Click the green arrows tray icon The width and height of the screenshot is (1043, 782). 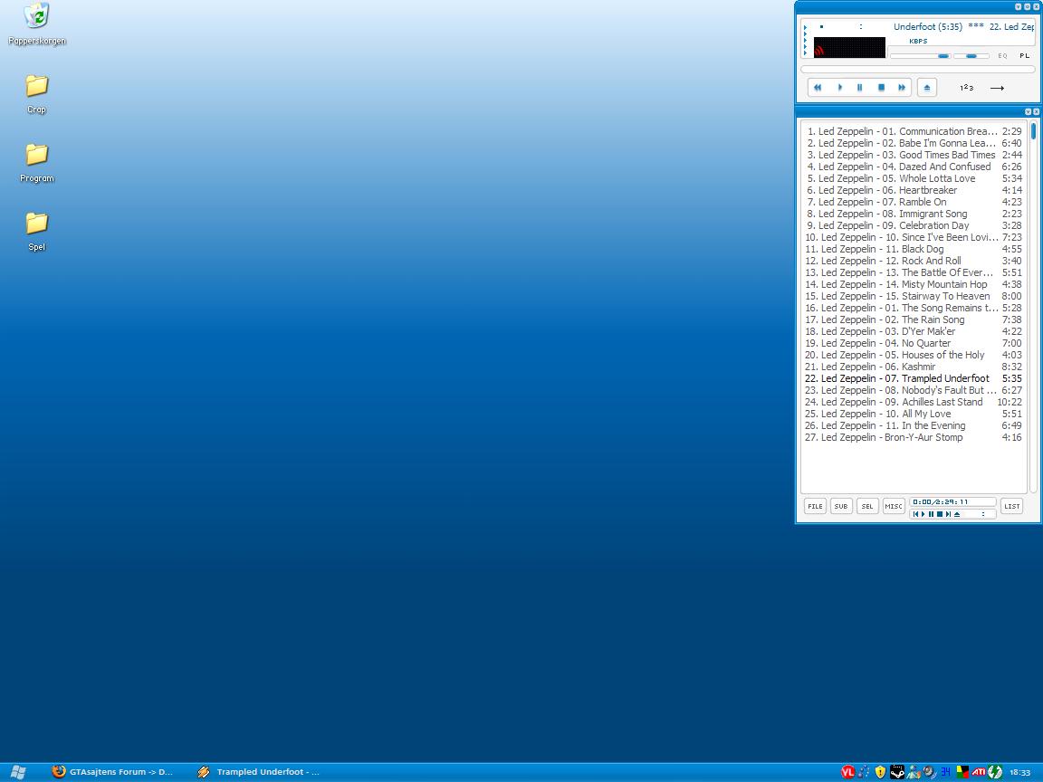click(995, 772)
